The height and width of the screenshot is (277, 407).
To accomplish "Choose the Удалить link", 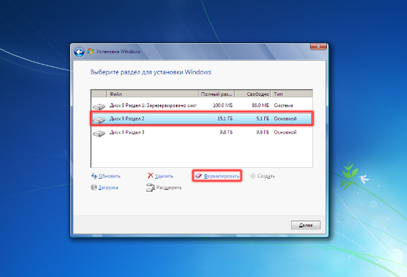I will click(164, 176).
